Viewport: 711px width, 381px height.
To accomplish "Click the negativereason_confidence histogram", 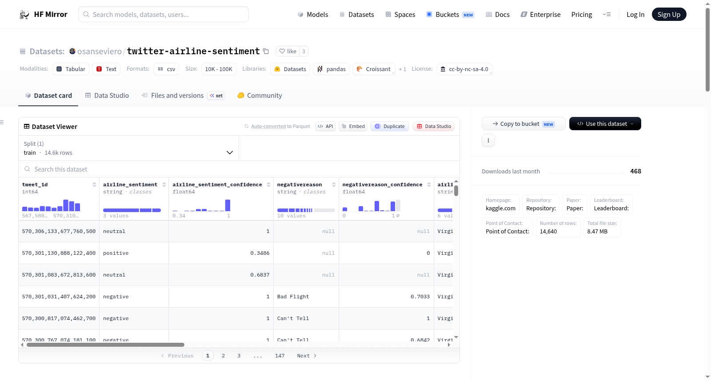I will 371,205.
